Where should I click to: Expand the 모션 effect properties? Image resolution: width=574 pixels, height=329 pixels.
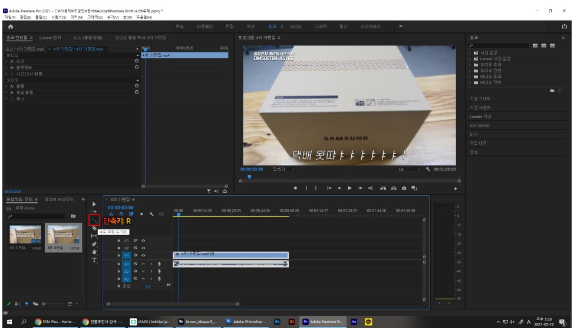[x=6, y=61]
